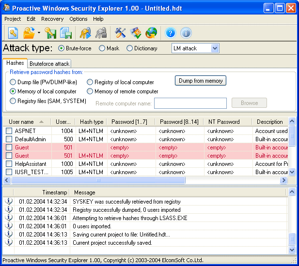Image resolution: width=299 pixels, height=266 pixels.
Task: Click user table horizontal scroll right arrow
Action: pyautogui.click(x=284, y=180)
